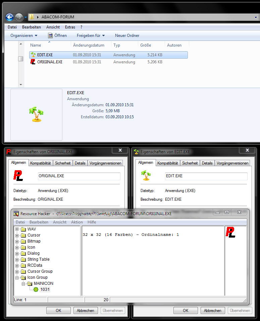Open the Ansicht menu in Explorer
Viewport: 260px width, 321px height.
coord(53,27)
